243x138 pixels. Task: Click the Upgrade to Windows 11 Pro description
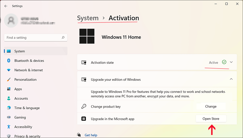(x=158, y=94)
